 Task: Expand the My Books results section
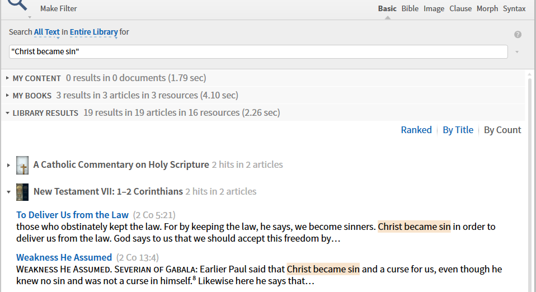click(x=8, y=96)
